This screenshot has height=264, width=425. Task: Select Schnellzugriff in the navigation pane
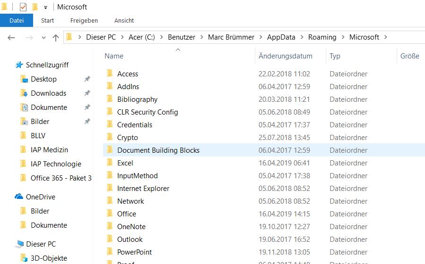[47, 65]
